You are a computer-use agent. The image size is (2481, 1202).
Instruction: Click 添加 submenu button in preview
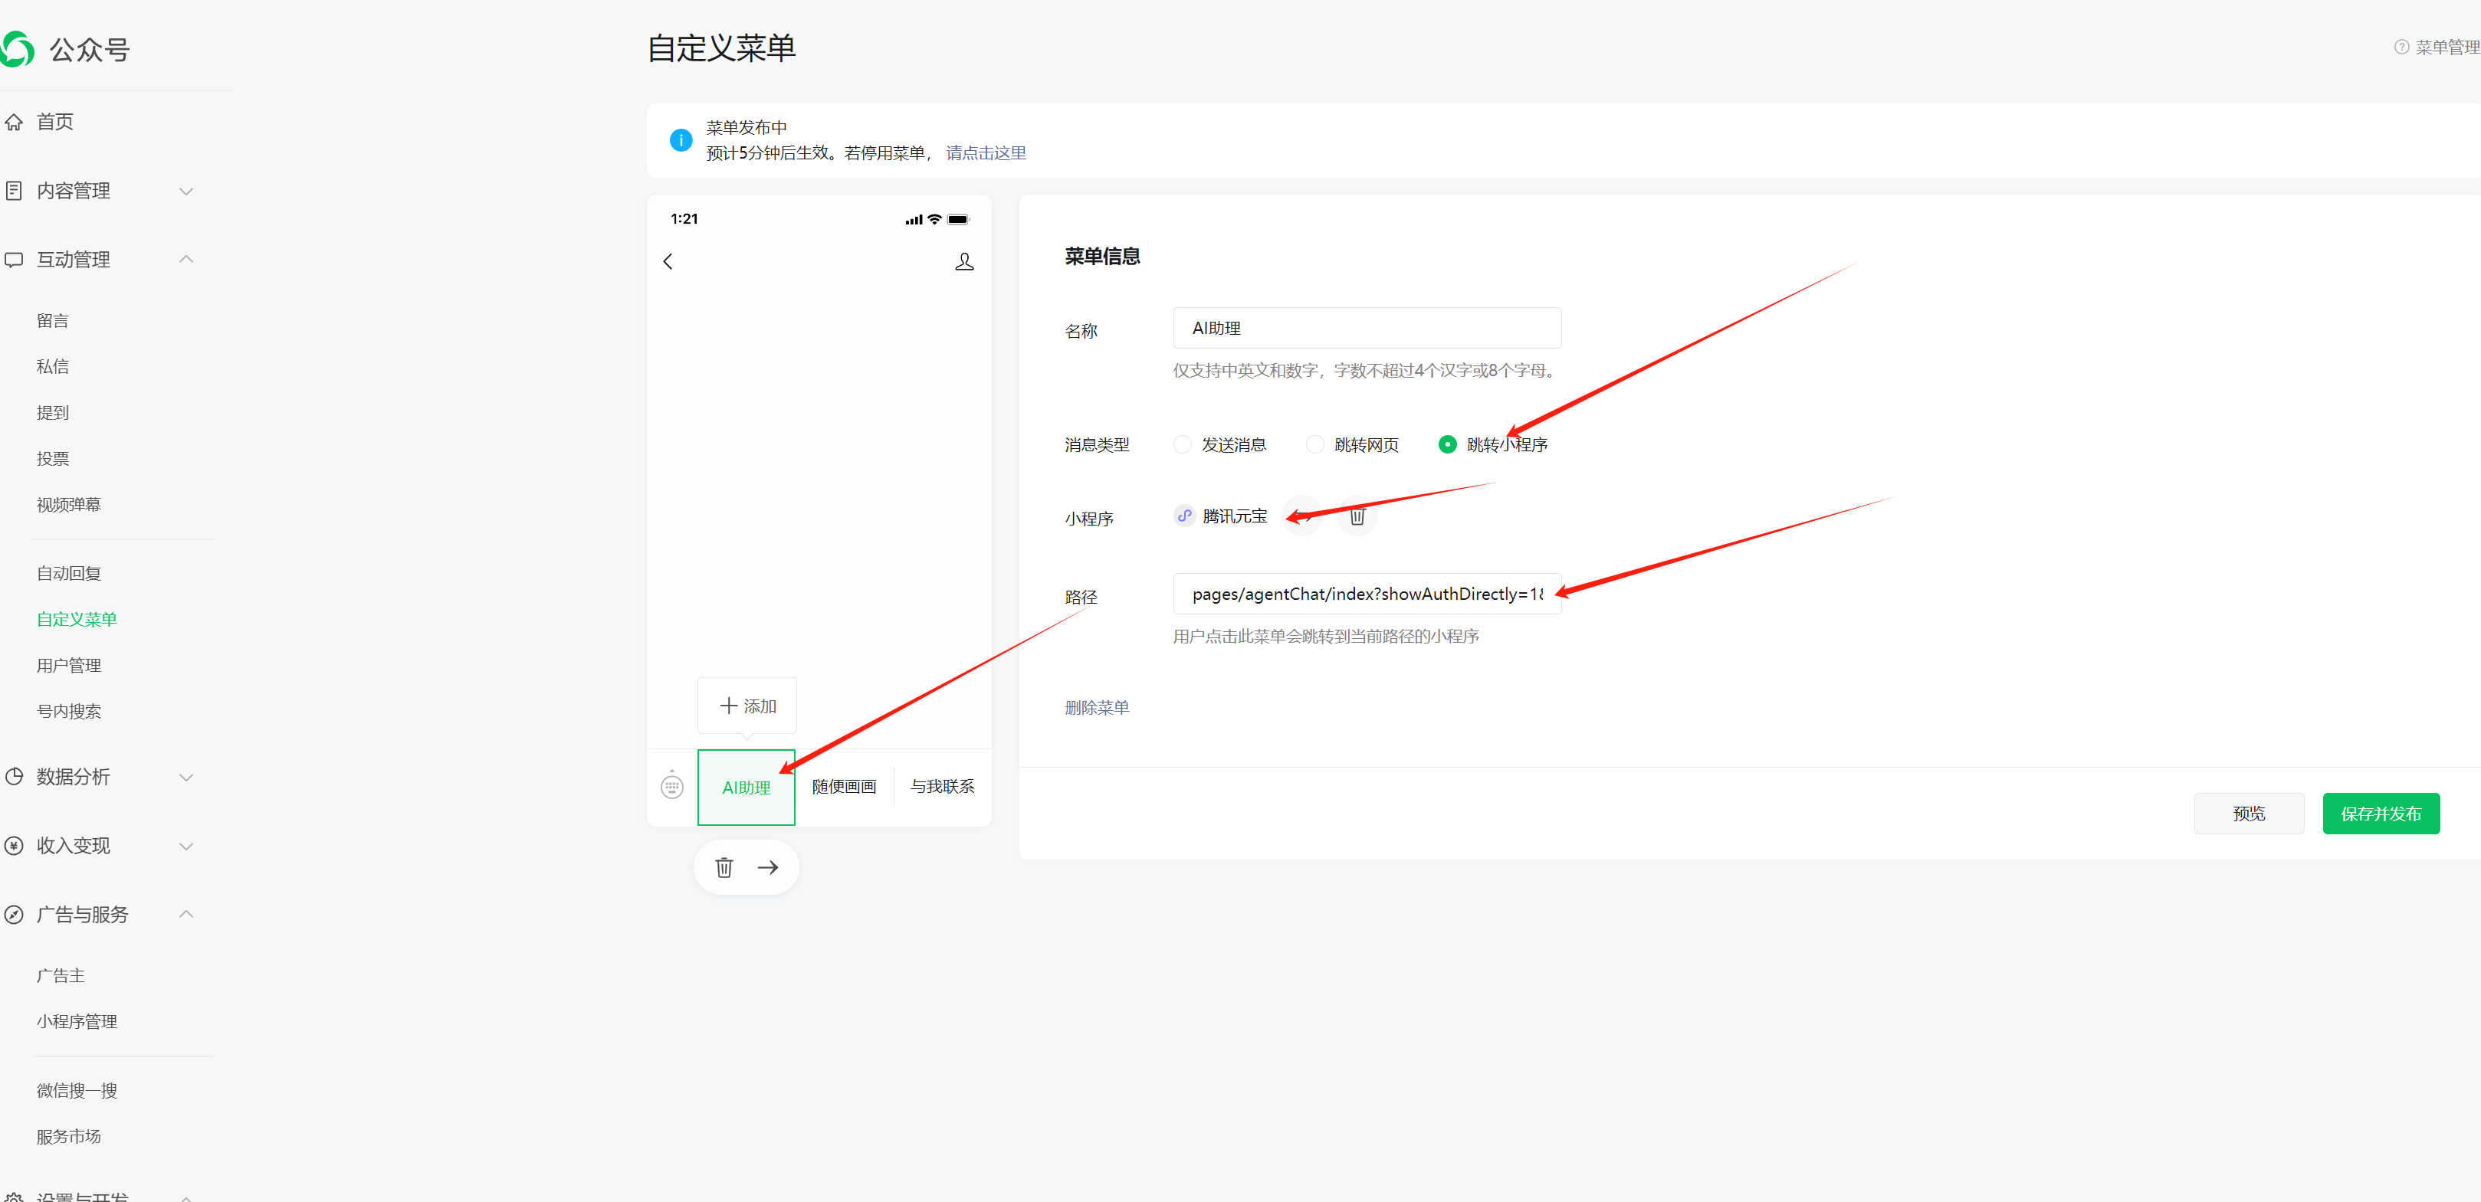coord(747,706)
